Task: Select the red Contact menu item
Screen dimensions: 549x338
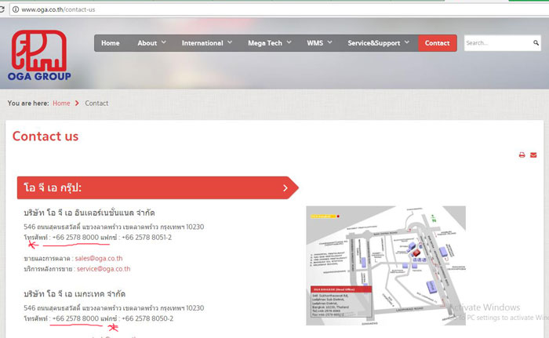Action: click(437, 43)
